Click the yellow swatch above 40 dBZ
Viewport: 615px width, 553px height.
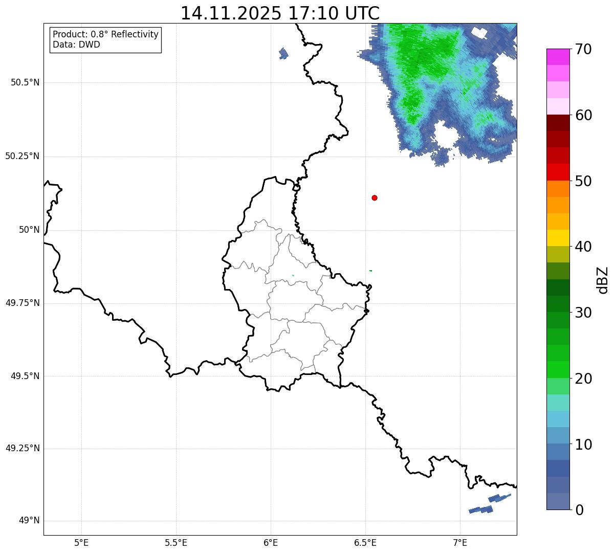point(558,238)
